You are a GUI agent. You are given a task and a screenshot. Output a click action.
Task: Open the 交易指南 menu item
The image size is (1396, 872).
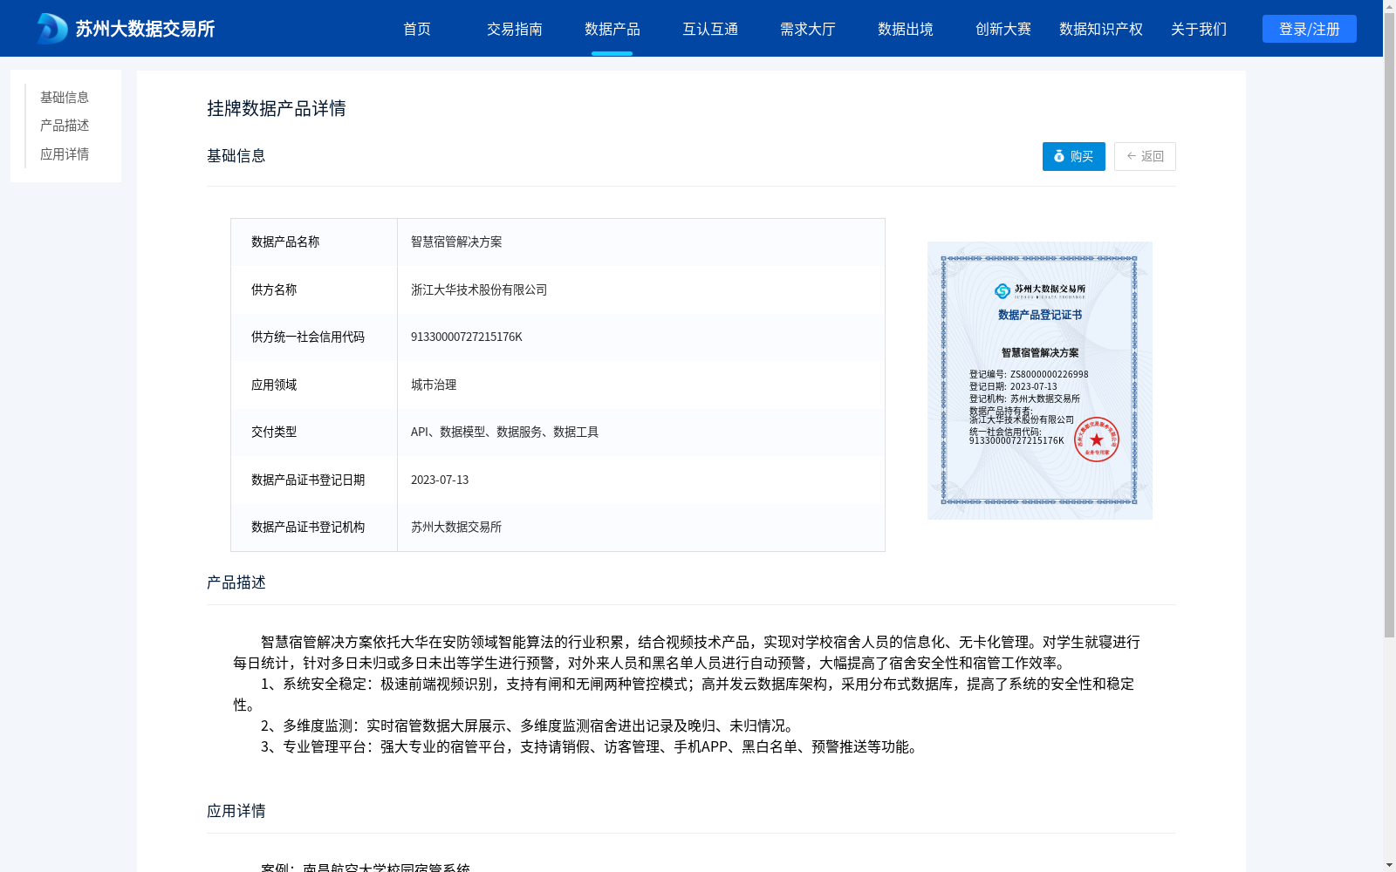coord(515,29)
